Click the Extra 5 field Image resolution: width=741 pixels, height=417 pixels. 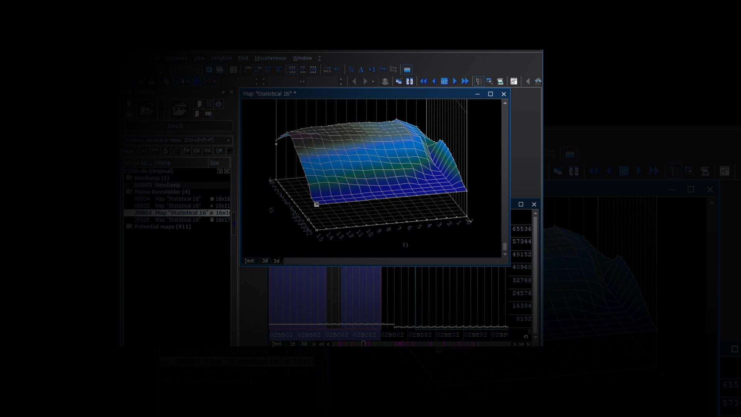coord(178,126)
